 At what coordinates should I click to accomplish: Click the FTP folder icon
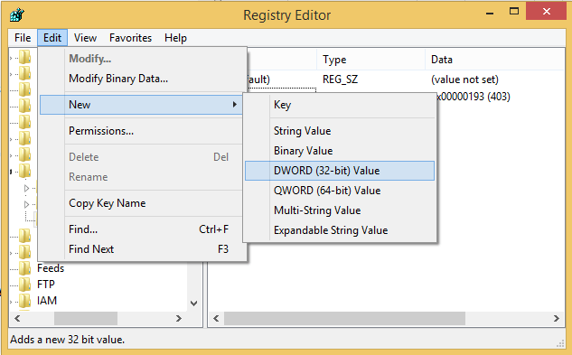pos(24,285)
